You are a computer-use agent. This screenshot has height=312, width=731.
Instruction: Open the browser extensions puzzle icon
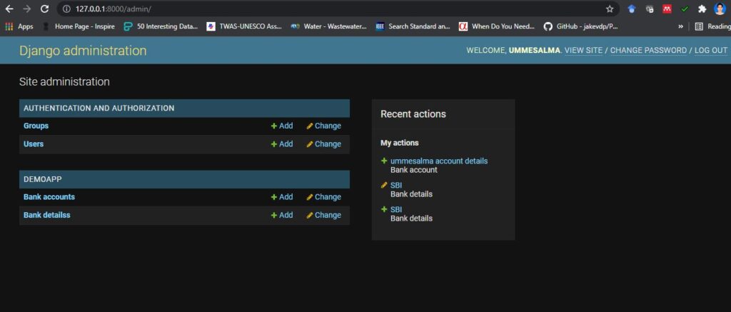[x=702, y=9]
